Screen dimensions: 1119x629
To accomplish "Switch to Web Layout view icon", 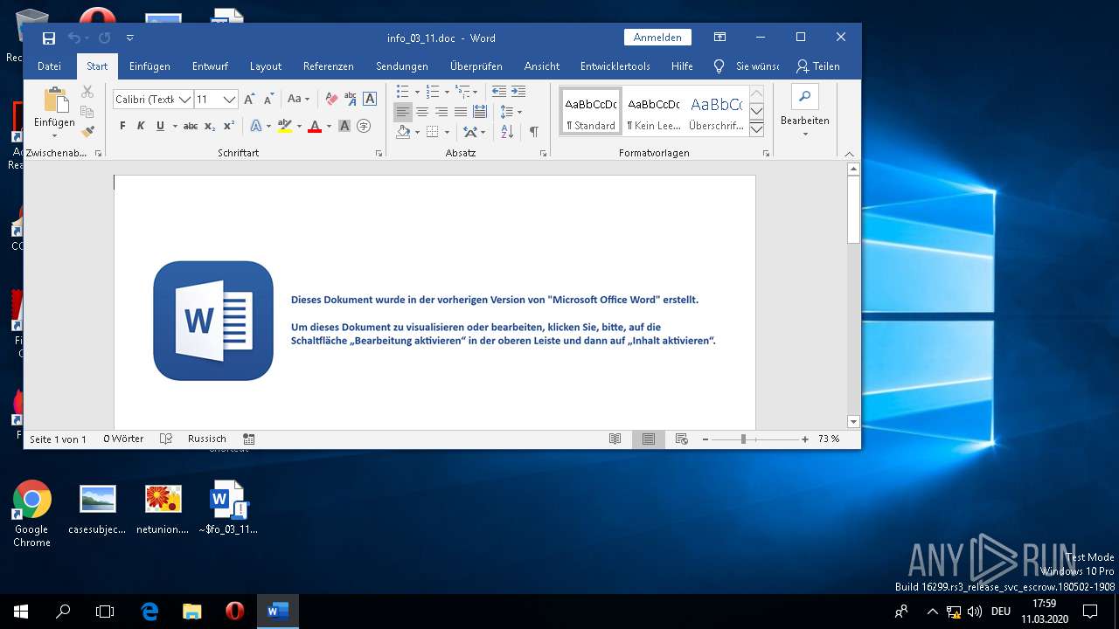I will (682, 439).
